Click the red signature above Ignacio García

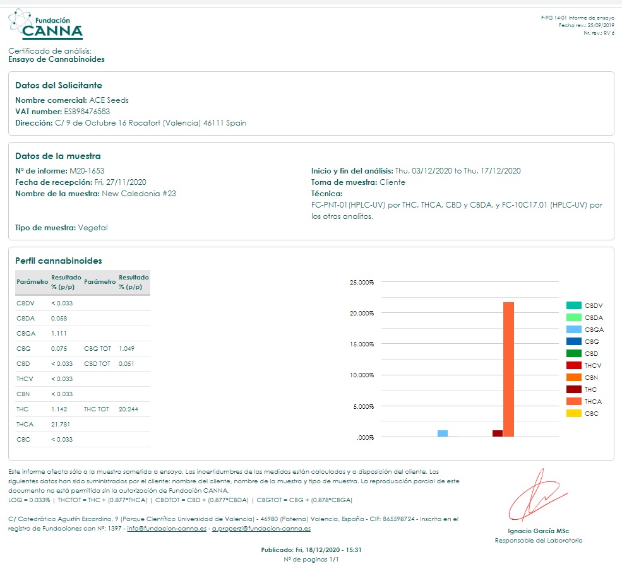click(x=537, y=495)
